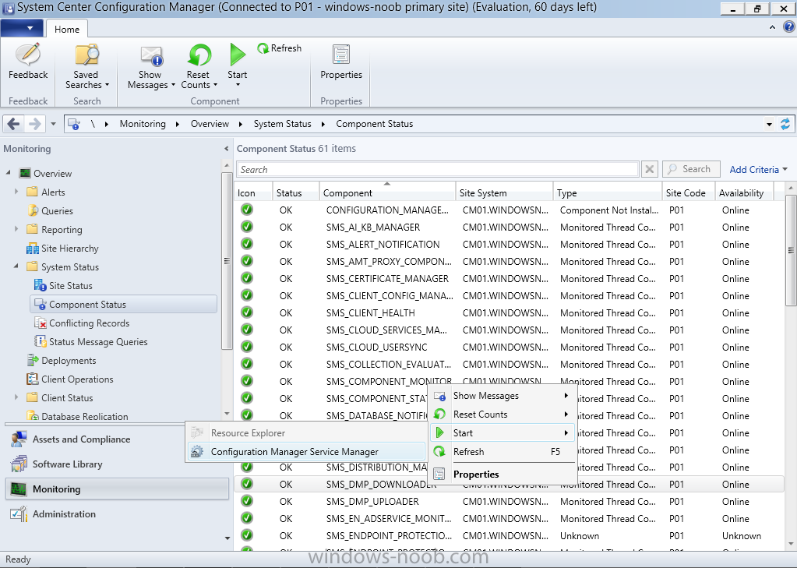
Task: Select the Monitoring workspace
Action: click(x=117, y=489)
